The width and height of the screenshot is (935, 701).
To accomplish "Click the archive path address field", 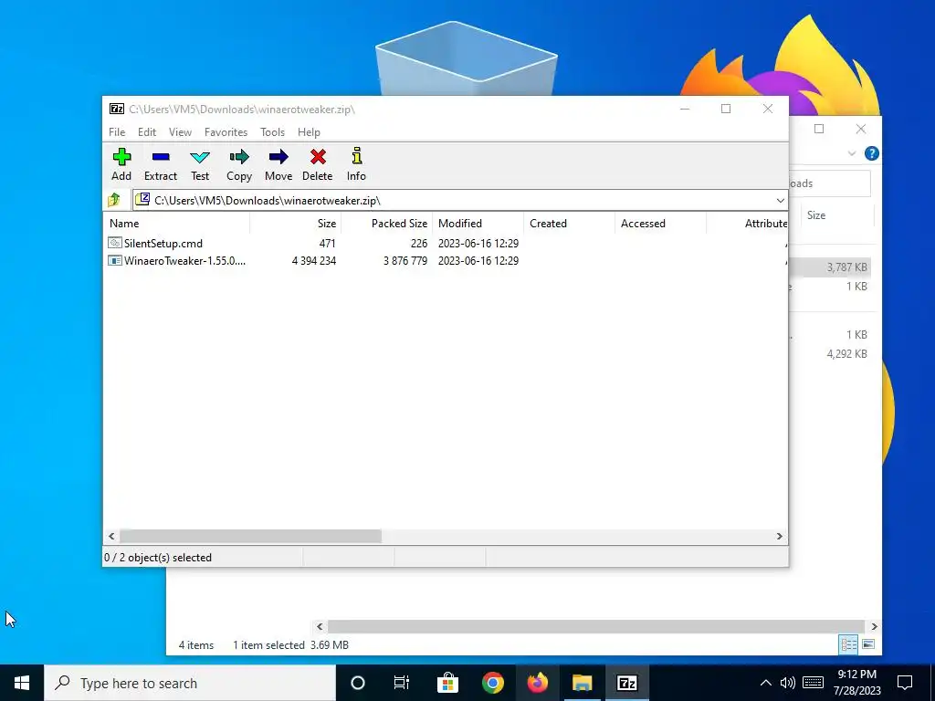I will [x=459, y=200].
